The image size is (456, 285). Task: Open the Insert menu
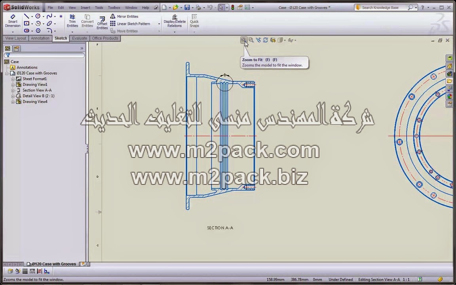click(x=85, y=8)
